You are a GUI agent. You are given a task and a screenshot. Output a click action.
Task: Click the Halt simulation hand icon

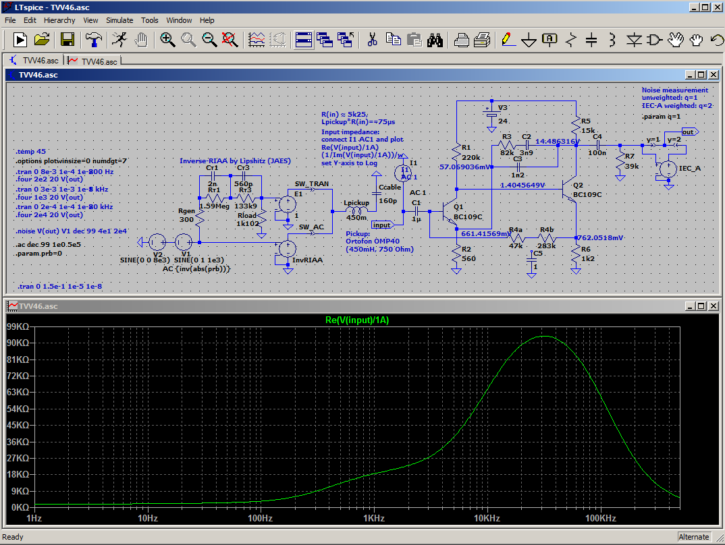[141, 40]
